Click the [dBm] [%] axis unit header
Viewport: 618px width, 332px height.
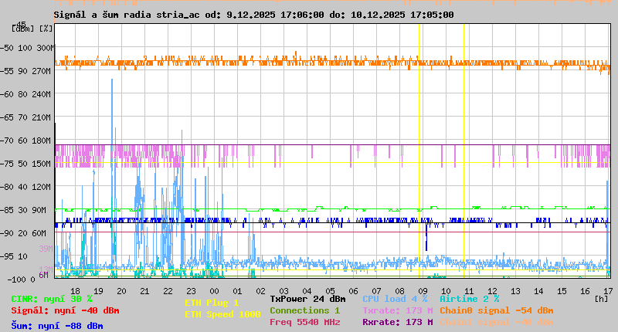[x=33, y=29]
